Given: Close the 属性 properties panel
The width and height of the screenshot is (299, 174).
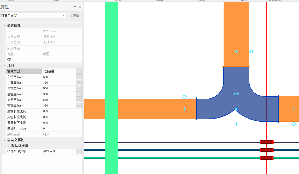Looking at the screenshot, I should (80, 7).
